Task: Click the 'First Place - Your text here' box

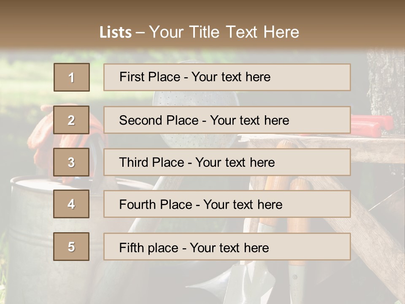Action: (x=227, y=77)
